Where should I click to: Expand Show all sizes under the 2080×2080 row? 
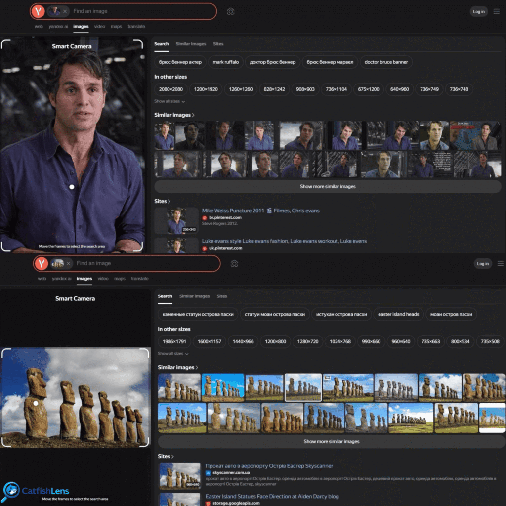click(x=169, y=101)
